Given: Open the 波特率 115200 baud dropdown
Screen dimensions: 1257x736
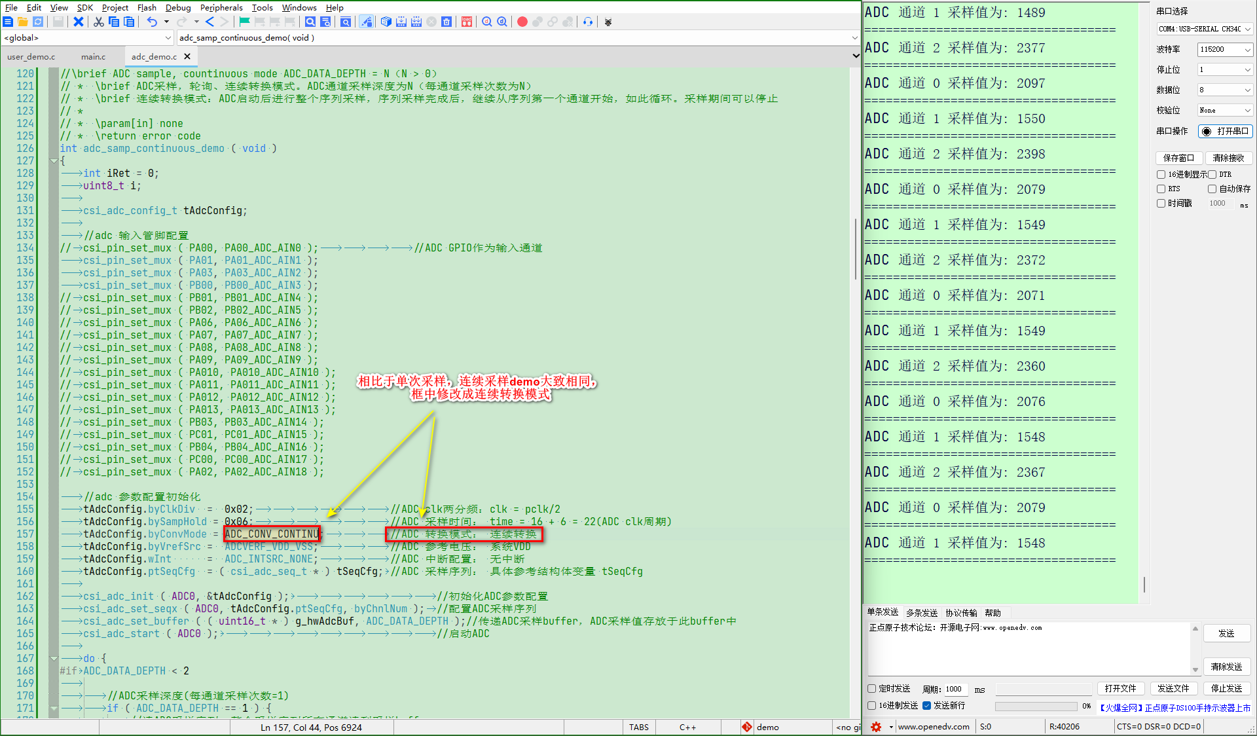Looking at the screenshot, I should point(1225,50).
